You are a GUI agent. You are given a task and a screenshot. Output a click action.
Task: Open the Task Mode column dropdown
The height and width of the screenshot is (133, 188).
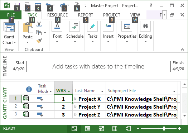click(51, 91)
